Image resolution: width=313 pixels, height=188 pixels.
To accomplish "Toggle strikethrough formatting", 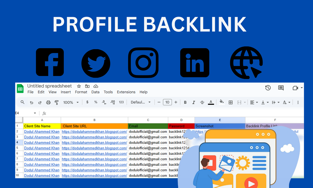I will [x=202, y=102].
